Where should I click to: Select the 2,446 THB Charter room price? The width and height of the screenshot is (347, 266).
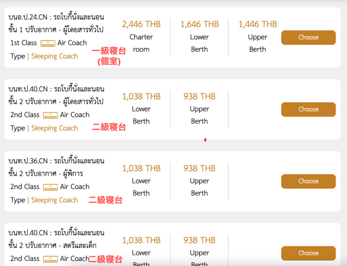pyautogui.click(x=141, y=24)
